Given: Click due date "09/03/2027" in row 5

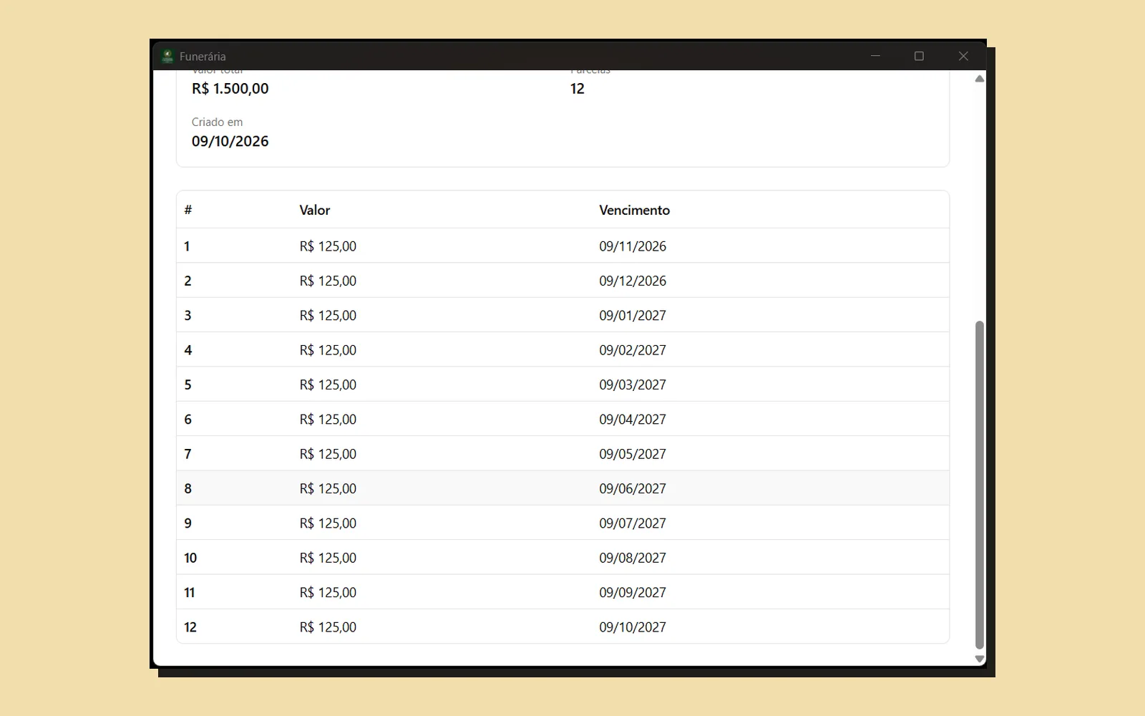Looking at the screenshot, I should tap(633, 384).
